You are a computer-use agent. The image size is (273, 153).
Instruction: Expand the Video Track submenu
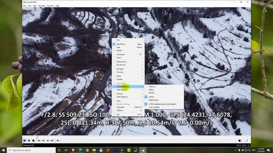(x=128, y=90)
